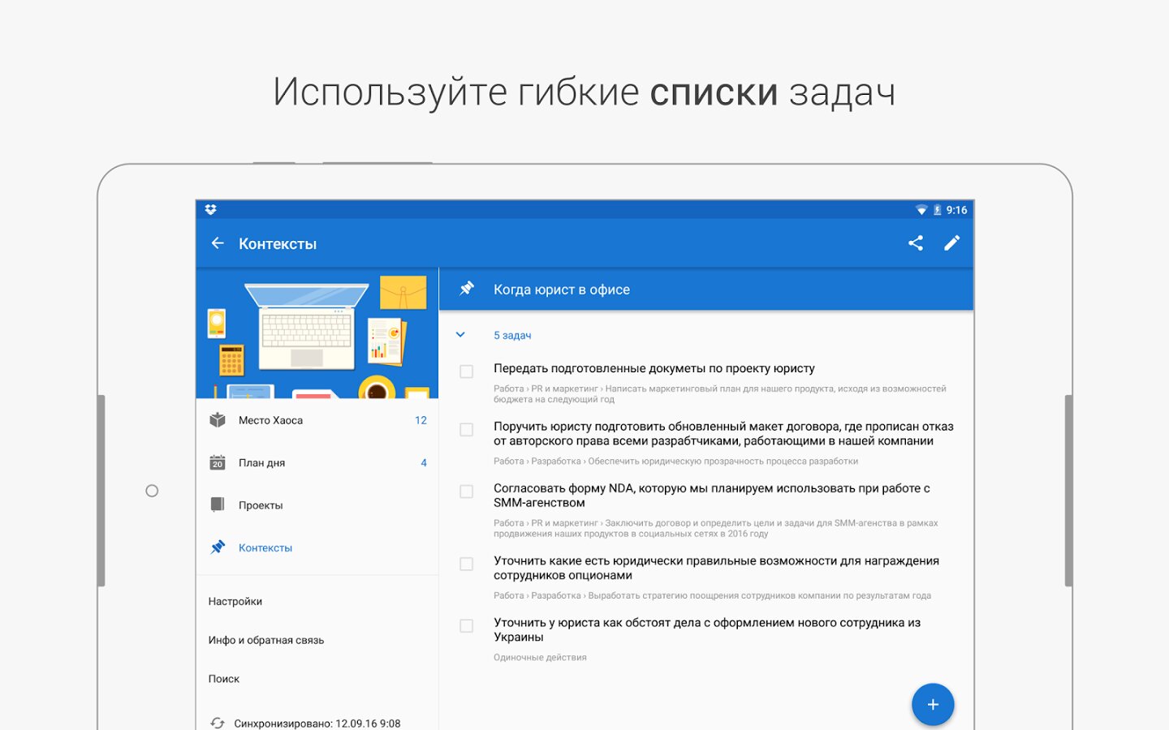Tap the Dropbox icon in status bar

[211, 210]
